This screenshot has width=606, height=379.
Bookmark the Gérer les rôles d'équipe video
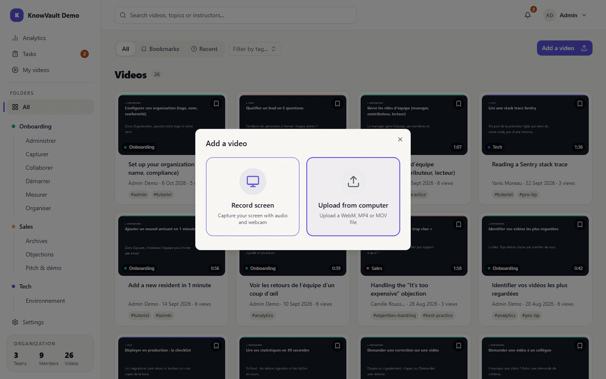pyautogui.click(x=459, y=104)
